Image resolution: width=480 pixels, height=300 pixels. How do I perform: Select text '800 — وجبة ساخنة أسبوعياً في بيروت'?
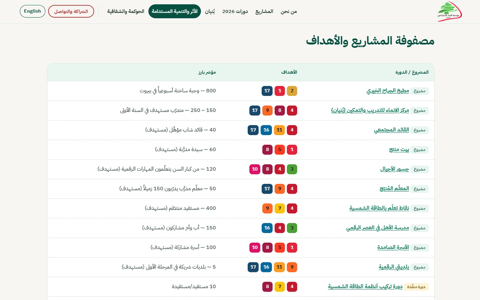pyautogui.click(x=178, y=91)
